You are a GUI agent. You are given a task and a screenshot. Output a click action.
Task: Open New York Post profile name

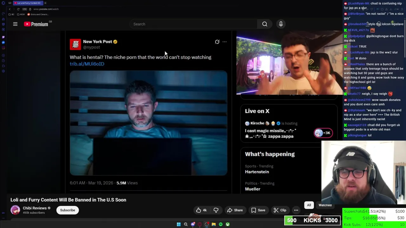tap(97, 41)
